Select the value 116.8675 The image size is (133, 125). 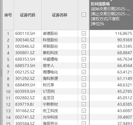123,34
